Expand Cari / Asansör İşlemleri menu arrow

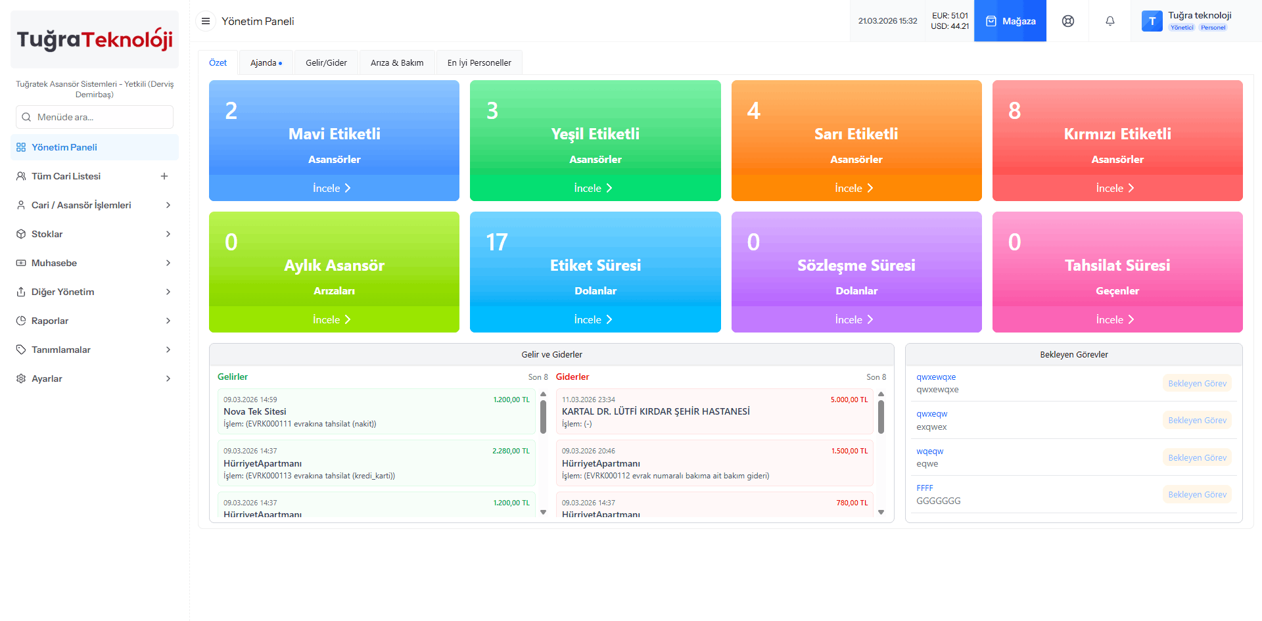(x=168, y=205)
